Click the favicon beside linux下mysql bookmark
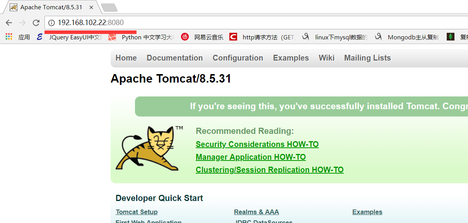The width and height of the screenshot is (468, 223). coord(306,37)
